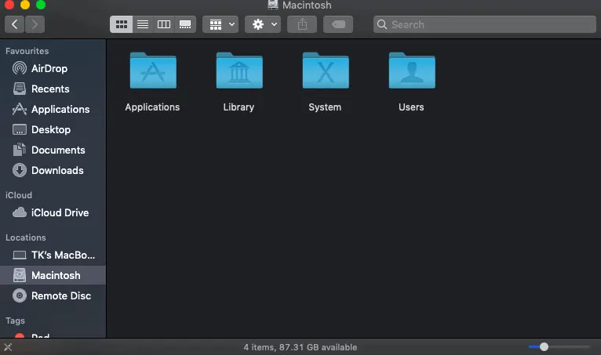Open Documents in the sidebar
Image resolution: width=601 pixels, height=355 pixels.
pos(53,150)
